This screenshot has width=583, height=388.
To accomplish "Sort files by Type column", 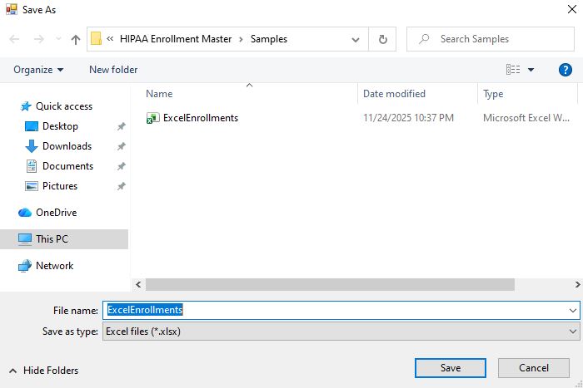I will tap(493, 94).
